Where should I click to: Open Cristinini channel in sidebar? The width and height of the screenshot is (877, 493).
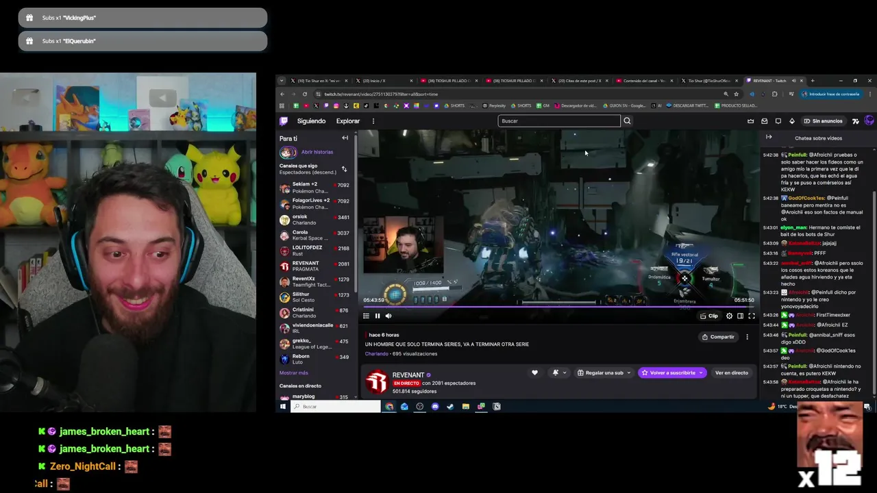tap(314, 312)
